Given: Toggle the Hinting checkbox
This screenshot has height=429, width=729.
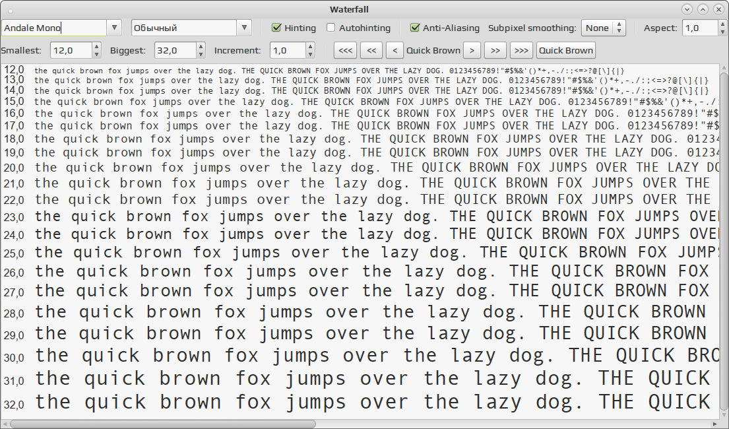Looking at the screenshot, I should point(276,28).
